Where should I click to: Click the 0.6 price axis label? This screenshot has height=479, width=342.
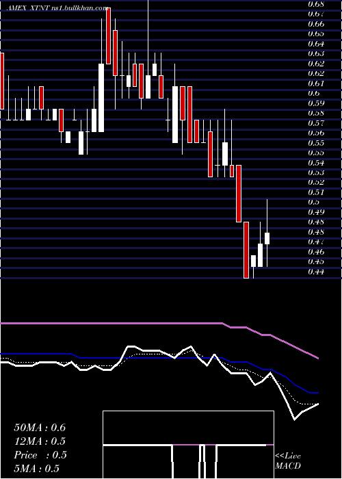[x=313, y=93]
